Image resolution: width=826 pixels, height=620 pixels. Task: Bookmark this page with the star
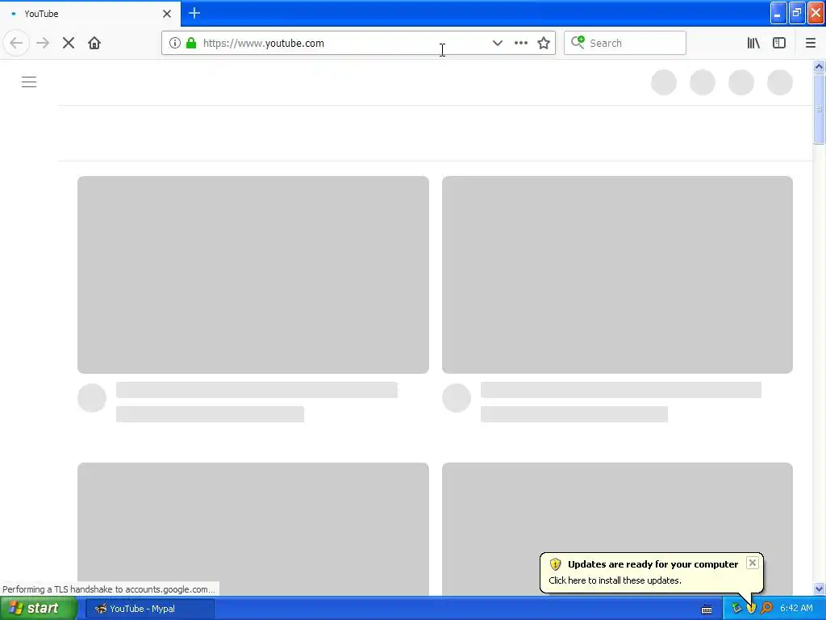(544, 43)
